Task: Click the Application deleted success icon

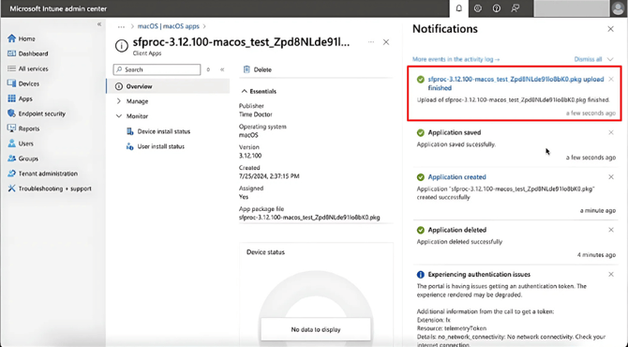Action: (x=421, y=230)
